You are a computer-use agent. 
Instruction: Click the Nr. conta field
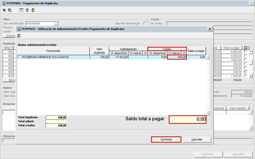pyautogui.click(x=210, y=23)
